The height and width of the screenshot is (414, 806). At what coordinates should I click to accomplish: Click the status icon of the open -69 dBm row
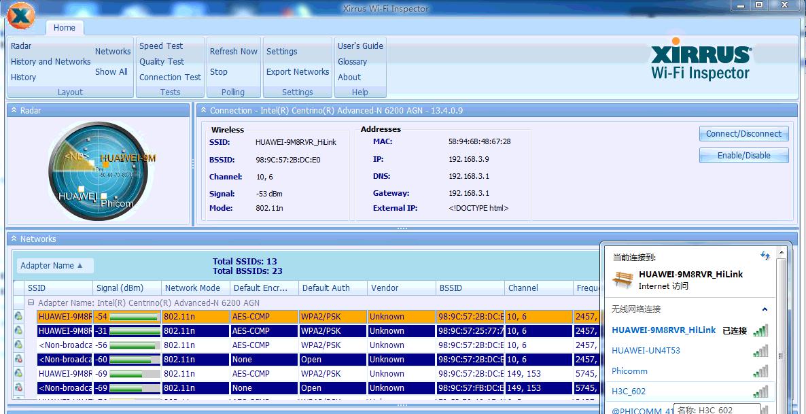coord(18,387)
